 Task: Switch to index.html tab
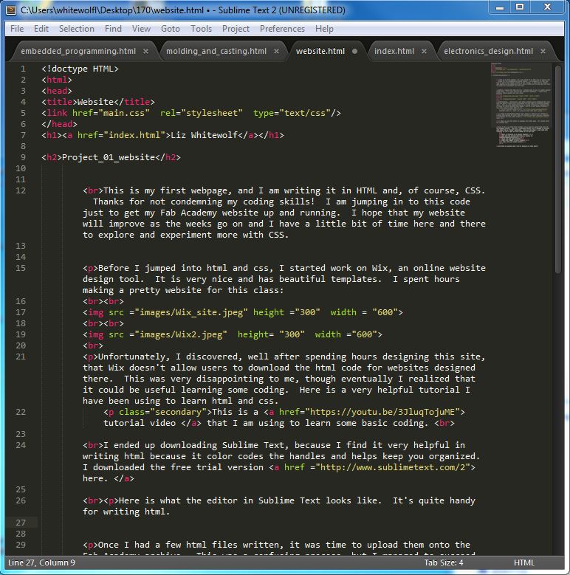[x=394, y=51]
